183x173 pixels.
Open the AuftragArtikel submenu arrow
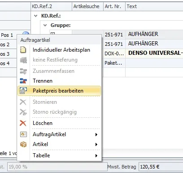click(x=96, y=134)
